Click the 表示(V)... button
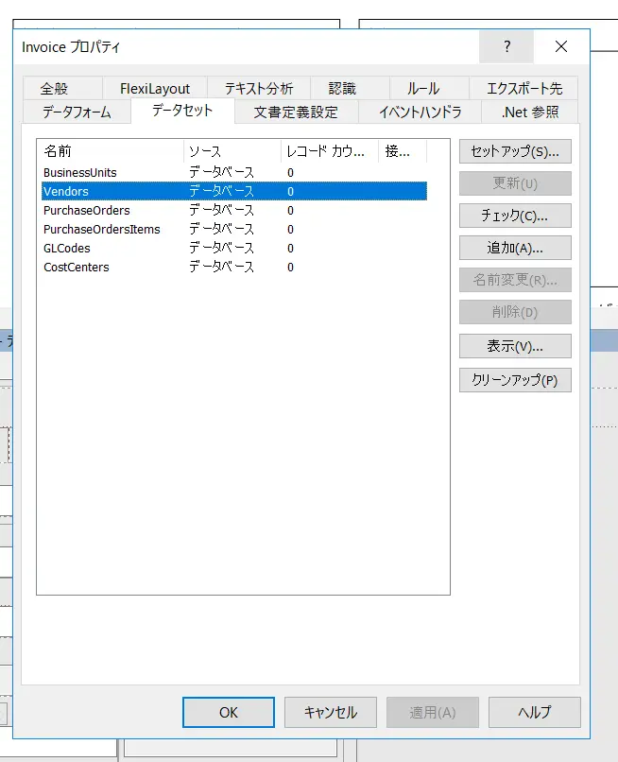Viewport: 618px width, 762px height. tap(515, 346)
